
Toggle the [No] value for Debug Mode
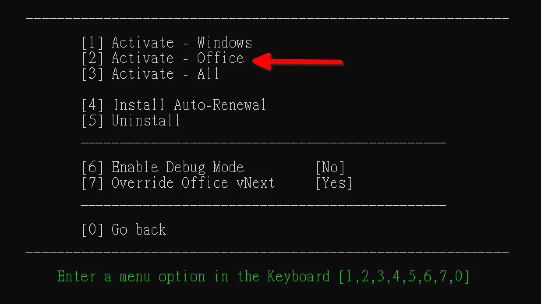click(x=330, y=167)
